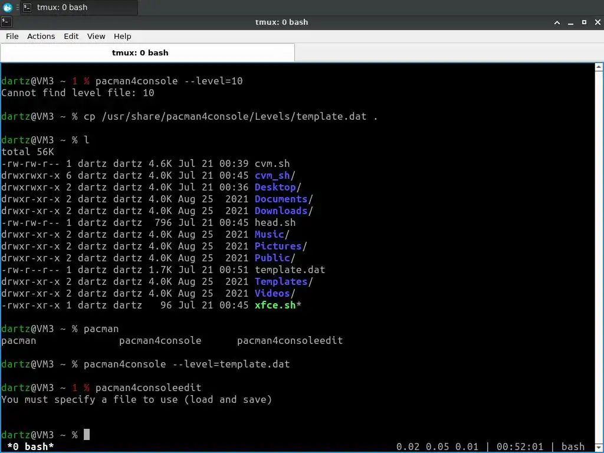Viewport: 604px width, 453px height.
Task: Click the scrollbar up arrow
Action: click(x=599, y=67)
